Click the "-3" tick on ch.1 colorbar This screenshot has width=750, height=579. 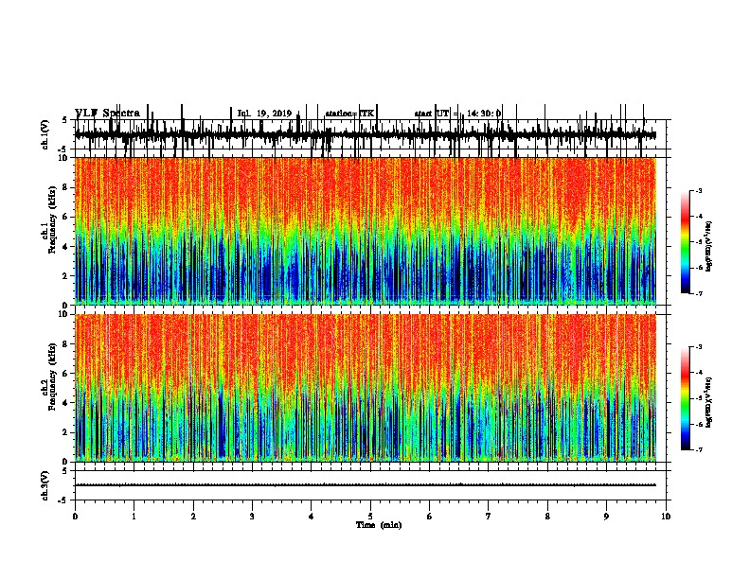pos(698,191)
